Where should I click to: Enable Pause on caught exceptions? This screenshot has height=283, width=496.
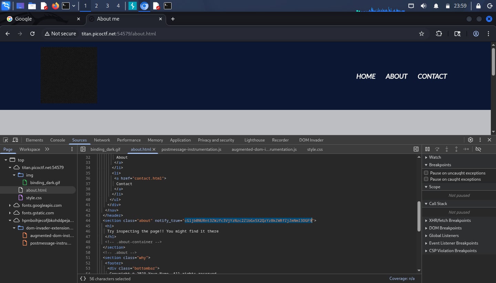[426, 179]
